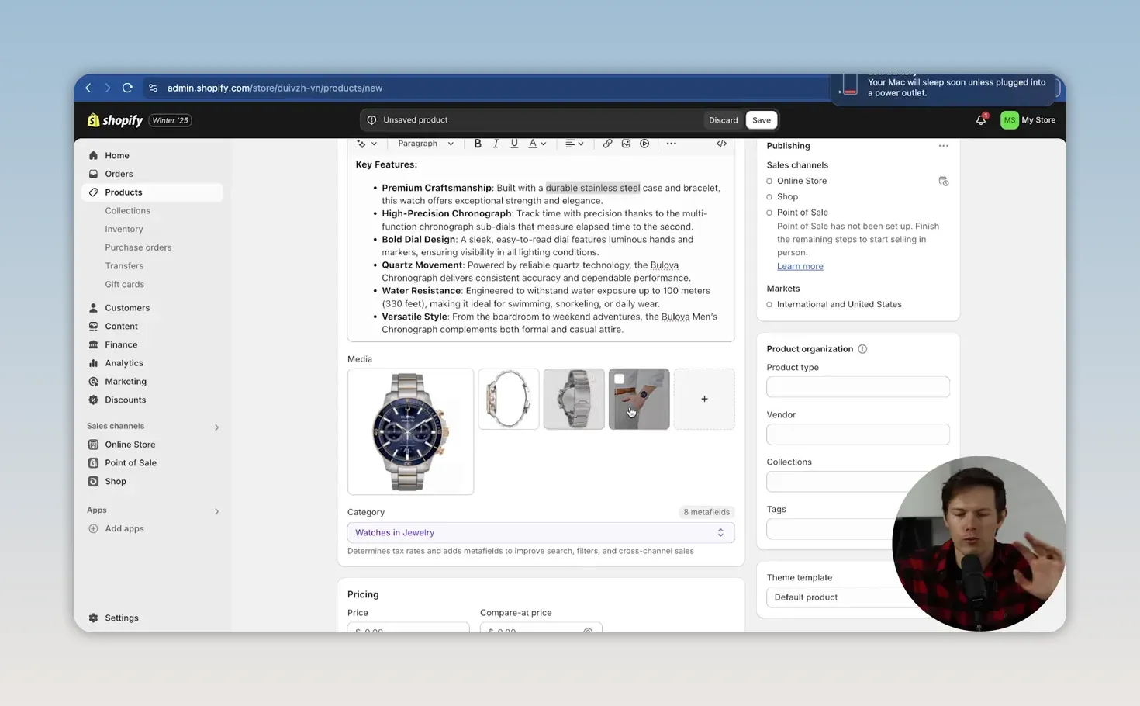Open Purchase orders under Products
The width and height of the screenshot is (1140, 706).
pos(138,247)
